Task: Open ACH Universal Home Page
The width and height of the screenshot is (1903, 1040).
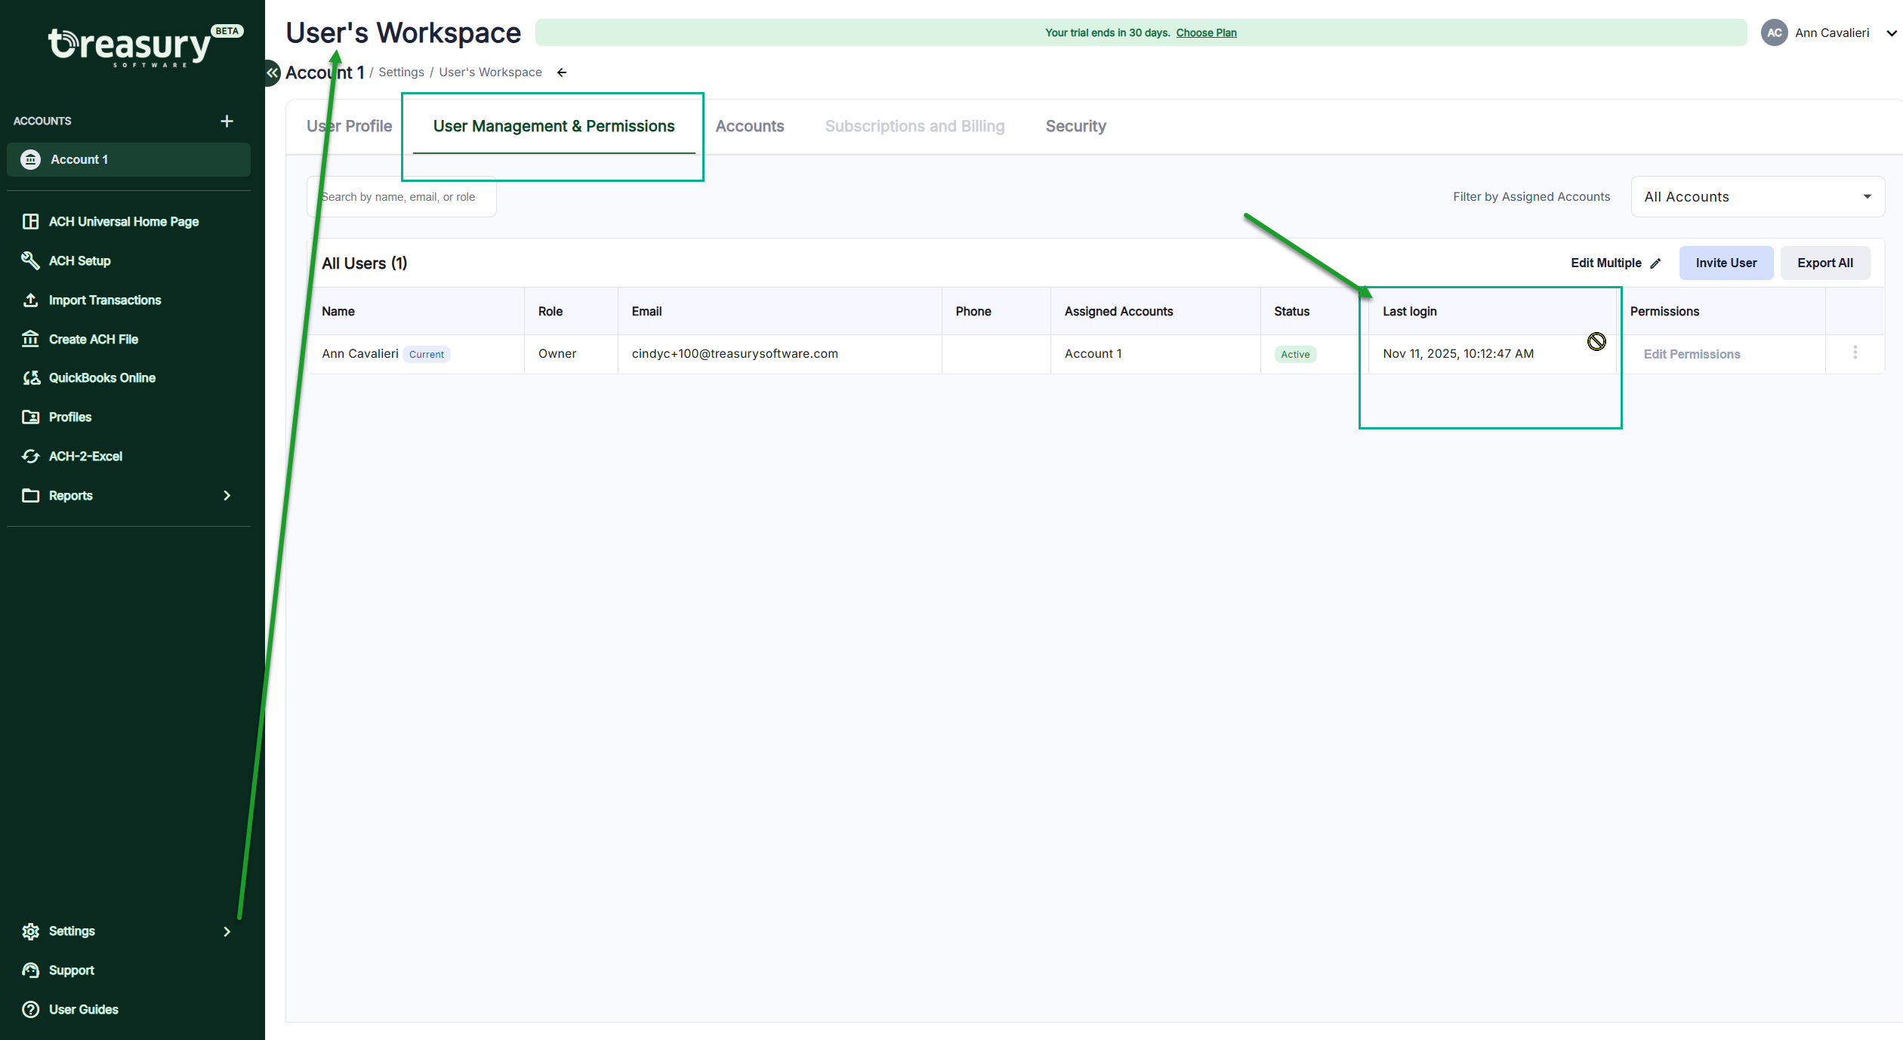Action: [x=124, y=221]
